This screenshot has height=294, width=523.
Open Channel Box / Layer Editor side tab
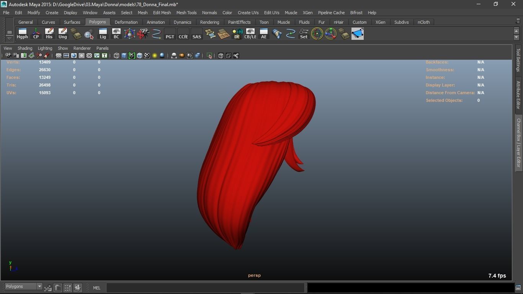click(518, 143)
